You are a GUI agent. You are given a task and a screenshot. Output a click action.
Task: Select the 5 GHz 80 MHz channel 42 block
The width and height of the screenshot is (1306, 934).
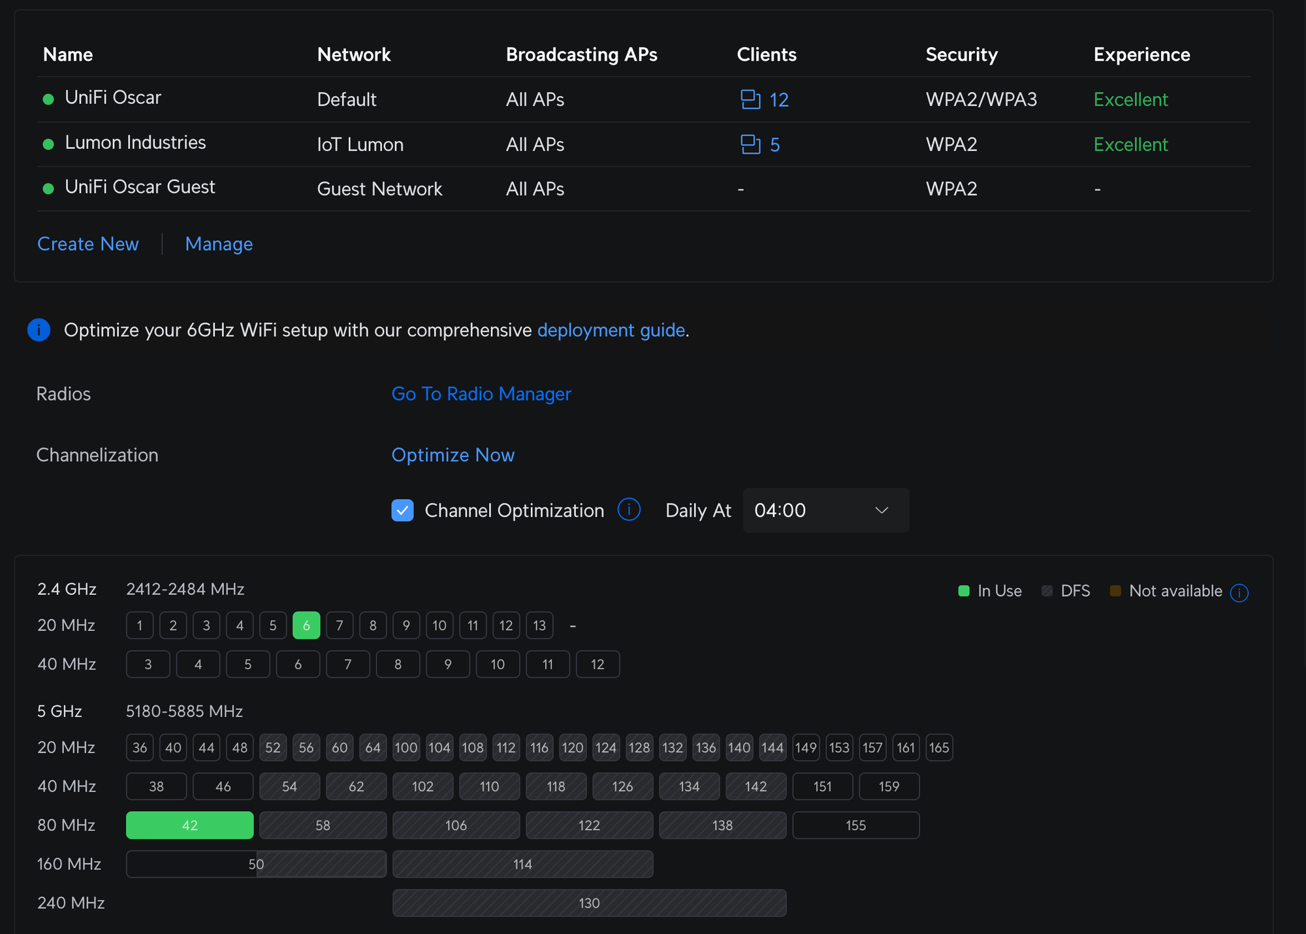[189, 825]
